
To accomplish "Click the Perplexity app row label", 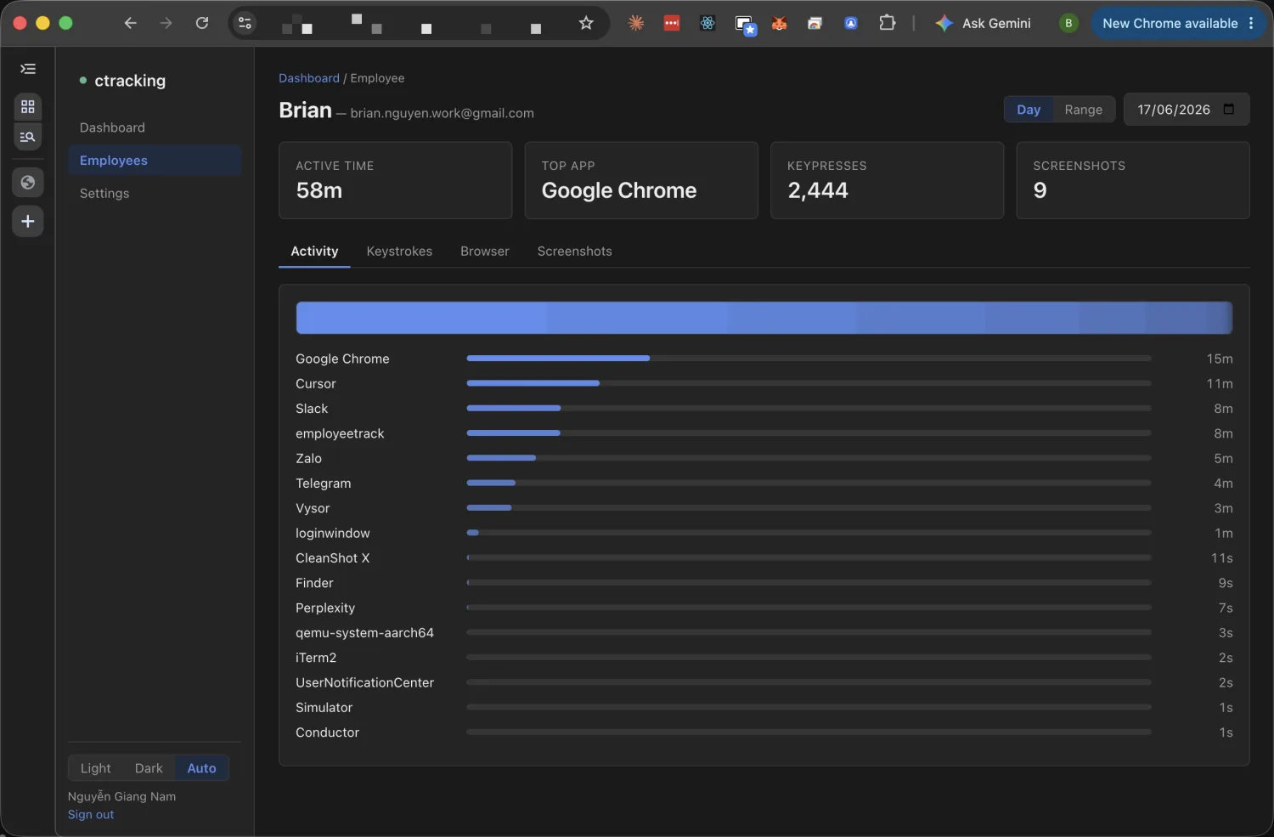I will tap(325, 608).
